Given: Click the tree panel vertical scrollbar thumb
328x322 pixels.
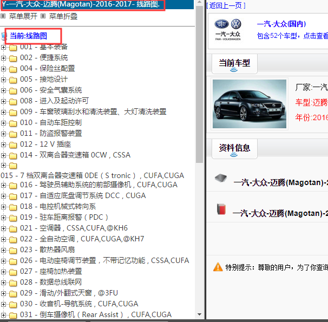Looking at the screenshot, I should pos(199,84).
